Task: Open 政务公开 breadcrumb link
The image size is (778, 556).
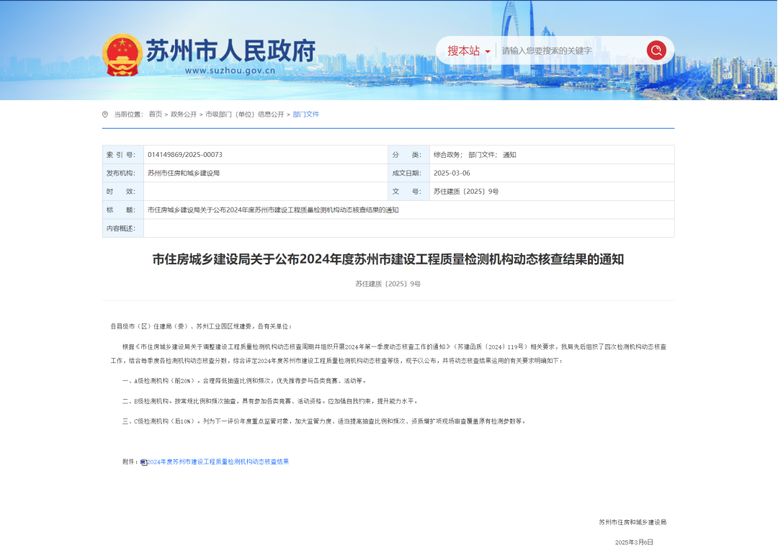Action: click(183, 115)
